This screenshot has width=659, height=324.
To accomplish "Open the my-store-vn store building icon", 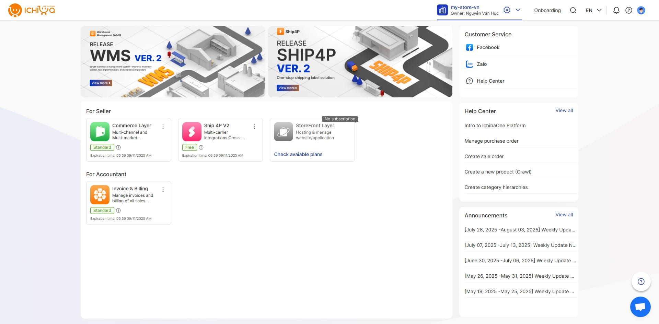I will pos(442,10).
